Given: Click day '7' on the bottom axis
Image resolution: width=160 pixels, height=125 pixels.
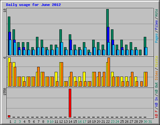Looking at the screenshot, I should click(x=38, y=122).
